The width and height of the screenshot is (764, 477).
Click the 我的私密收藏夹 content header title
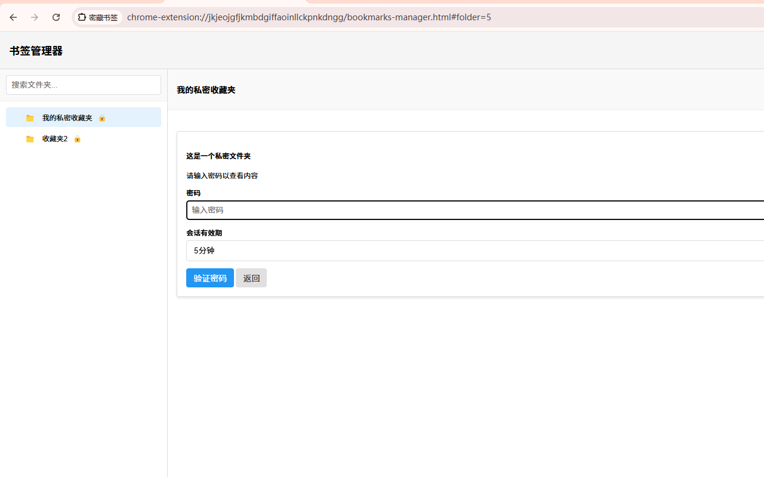(205, 90)
